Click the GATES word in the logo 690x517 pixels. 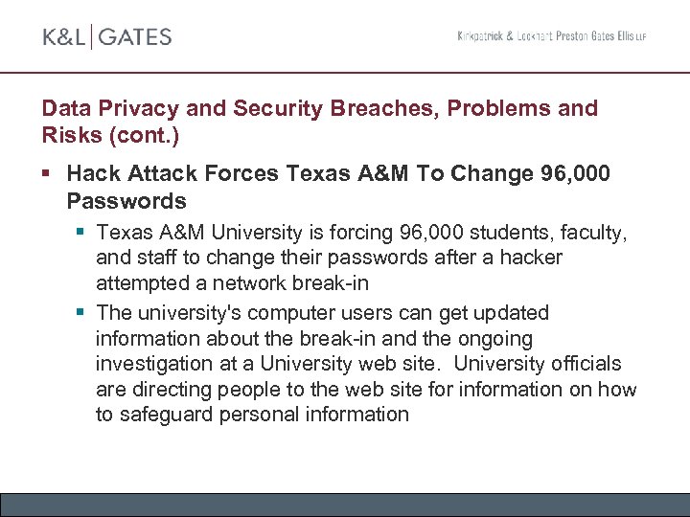(134, 37)
